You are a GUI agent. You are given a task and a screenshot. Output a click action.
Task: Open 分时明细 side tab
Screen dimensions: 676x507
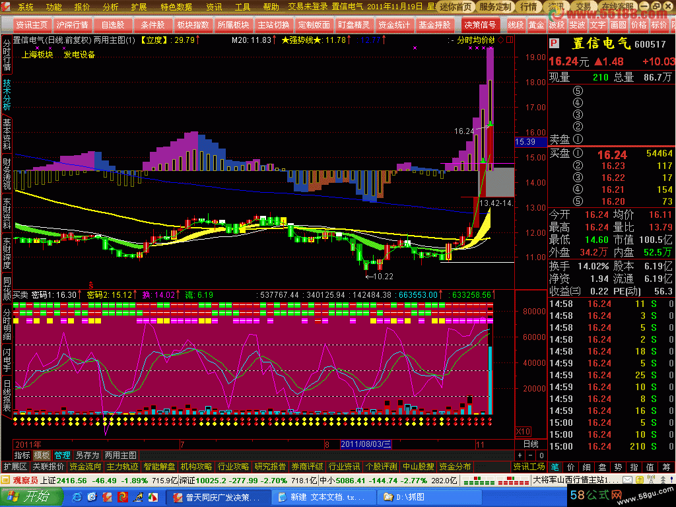(x=7, y=324)
